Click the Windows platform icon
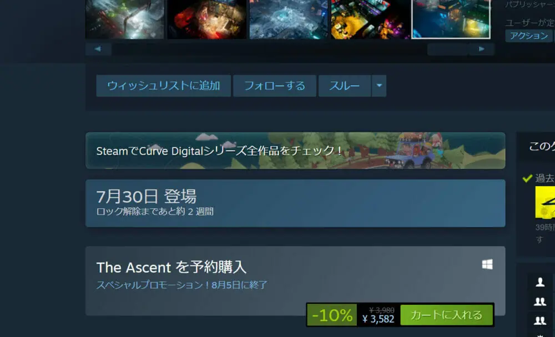The image size is (555, 337). coord(487,264)
